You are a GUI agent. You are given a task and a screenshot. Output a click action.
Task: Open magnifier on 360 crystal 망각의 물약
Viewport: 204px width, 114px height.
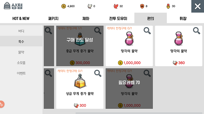click(x=197, y=31)
